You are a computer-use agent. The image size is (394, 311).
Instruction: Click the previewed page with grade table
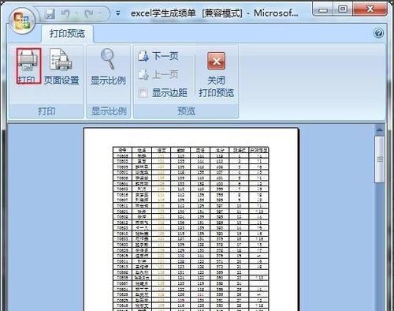coord(191,219)
